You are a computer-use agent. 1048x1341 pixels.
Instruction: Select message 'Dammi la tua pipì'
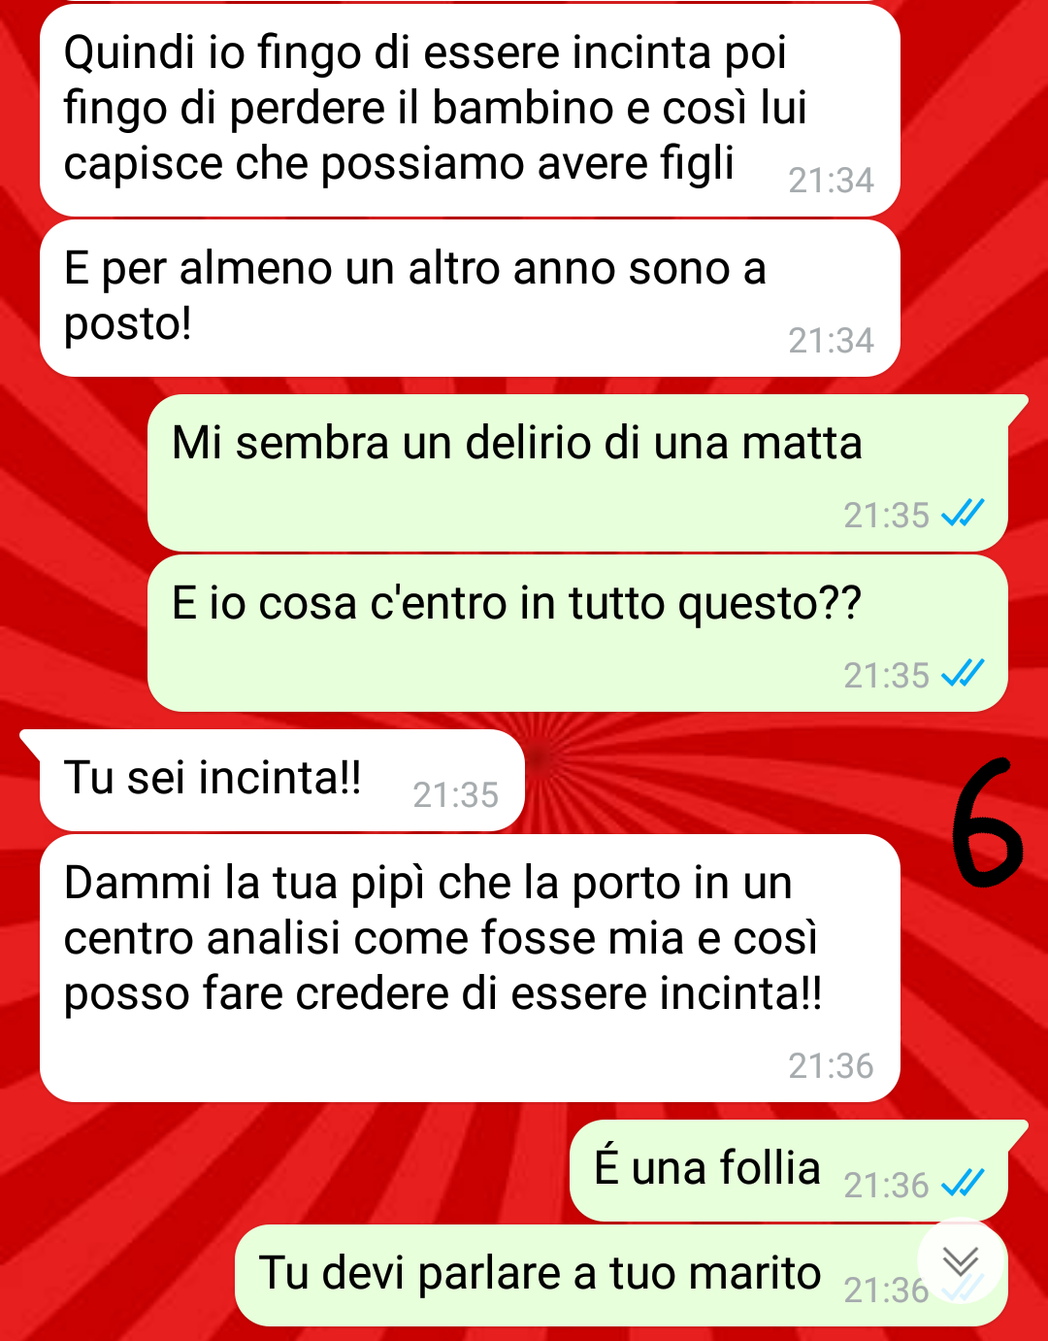tap(470, 968)
